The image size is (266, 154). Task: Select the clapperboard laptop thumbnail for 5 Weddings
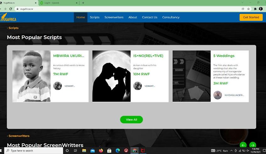pyautogui.click(x=192, y=76)
